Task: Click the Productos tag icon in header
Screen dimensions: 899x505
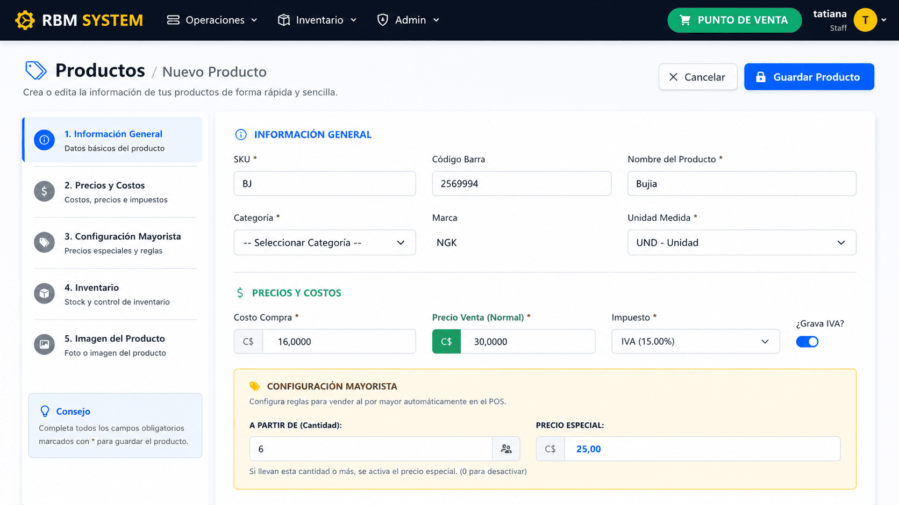Action: click(36, 70)
